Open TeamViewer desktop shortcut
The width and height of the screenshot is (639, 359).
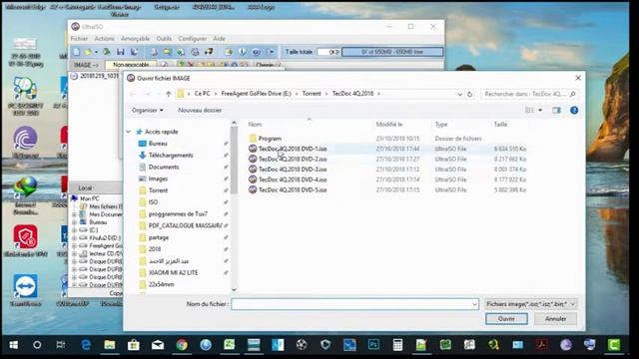click(26, 290)
